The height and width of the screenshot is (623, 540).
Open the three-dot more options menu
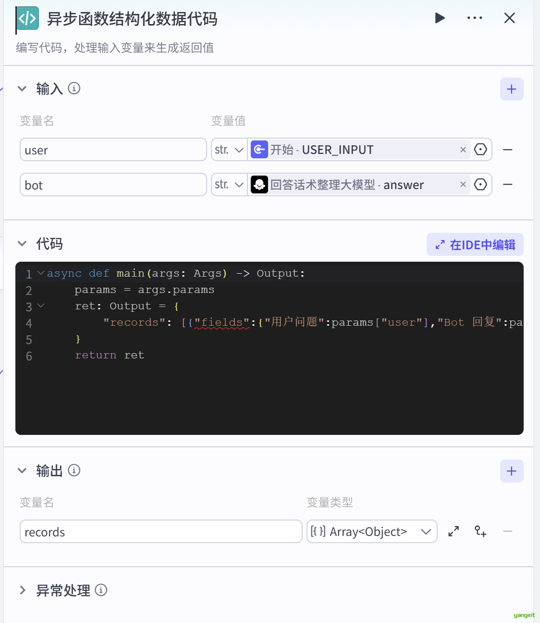point(474,18)
